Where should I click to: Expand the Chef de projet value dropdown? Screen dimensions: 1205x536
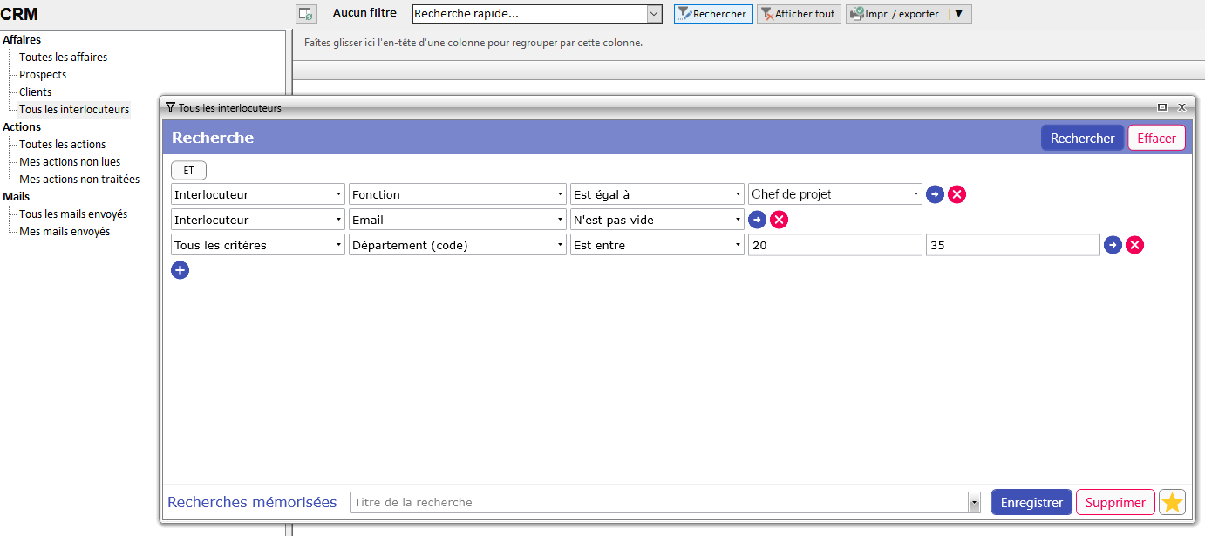click(x=915, y=193)
